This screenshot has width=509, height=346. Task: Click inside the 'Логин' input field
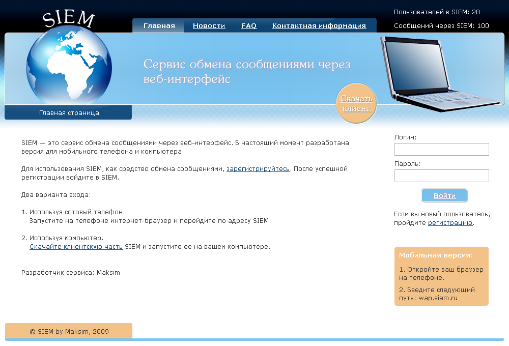[441, 149]
